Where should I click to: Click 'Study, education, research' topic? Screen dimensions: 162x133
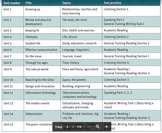tap(79, 43)
